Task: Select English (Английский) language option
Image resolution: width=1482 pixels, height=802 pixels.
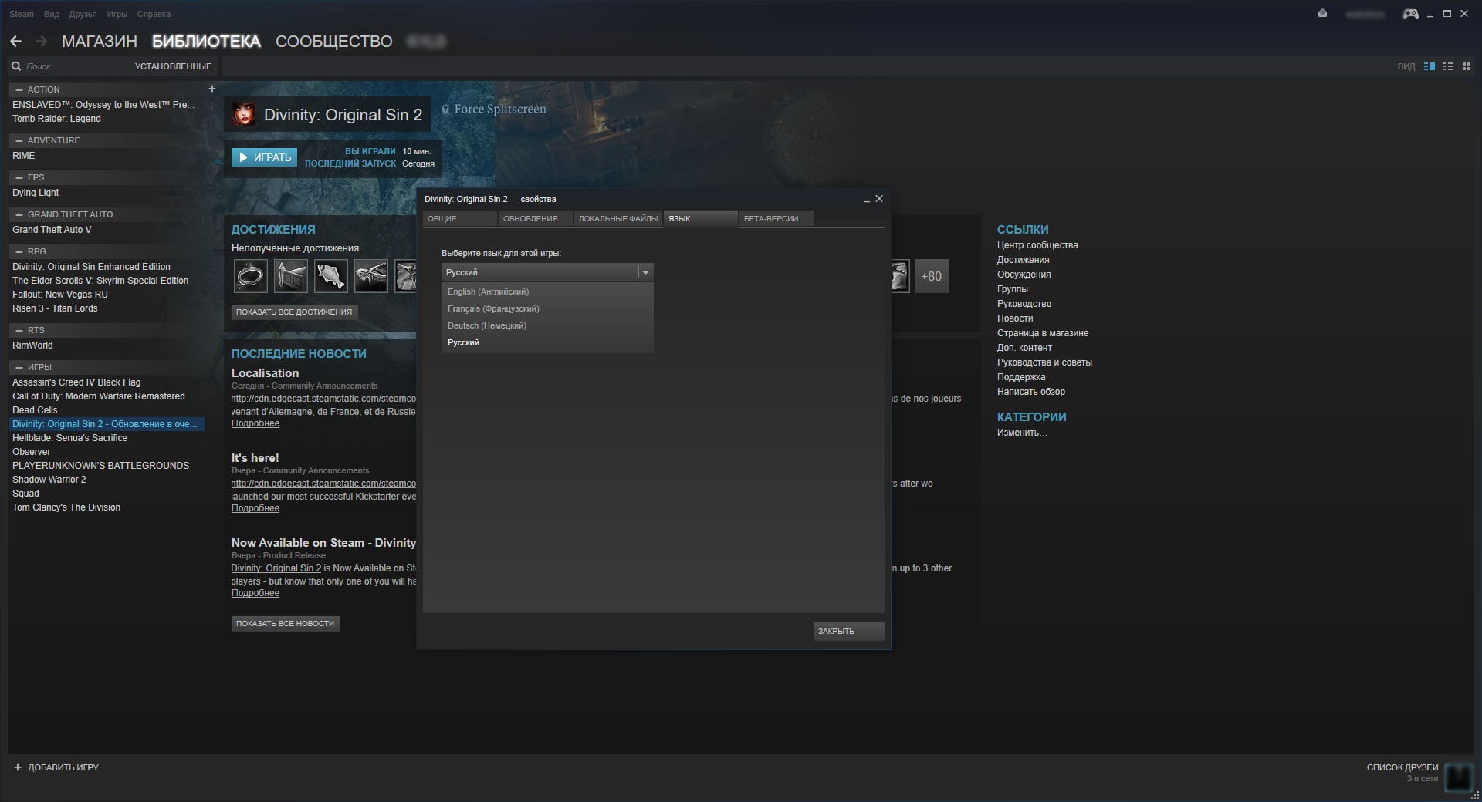Action: pyautogui.click(x=547, y=291)
